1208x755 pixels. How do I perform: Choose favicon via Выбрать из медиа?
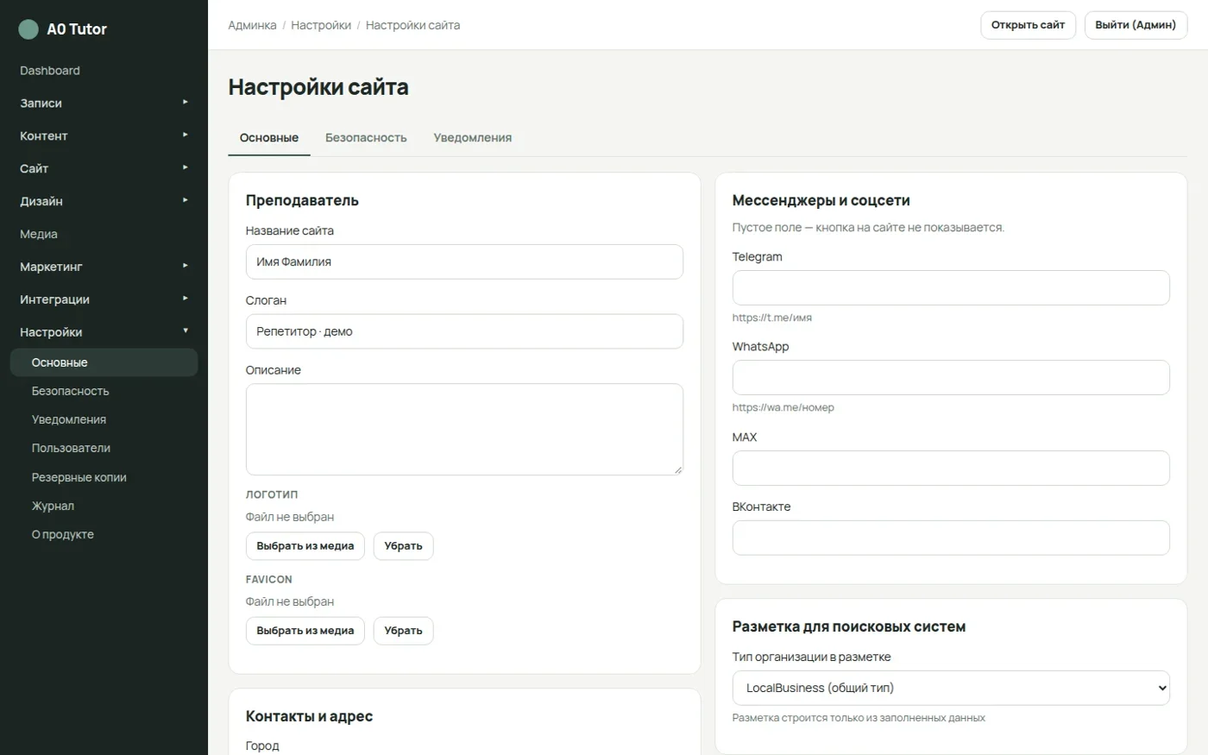(x=305, y=631)
